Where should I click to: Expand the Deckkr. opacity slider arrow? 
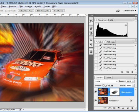tap(133, 81)
